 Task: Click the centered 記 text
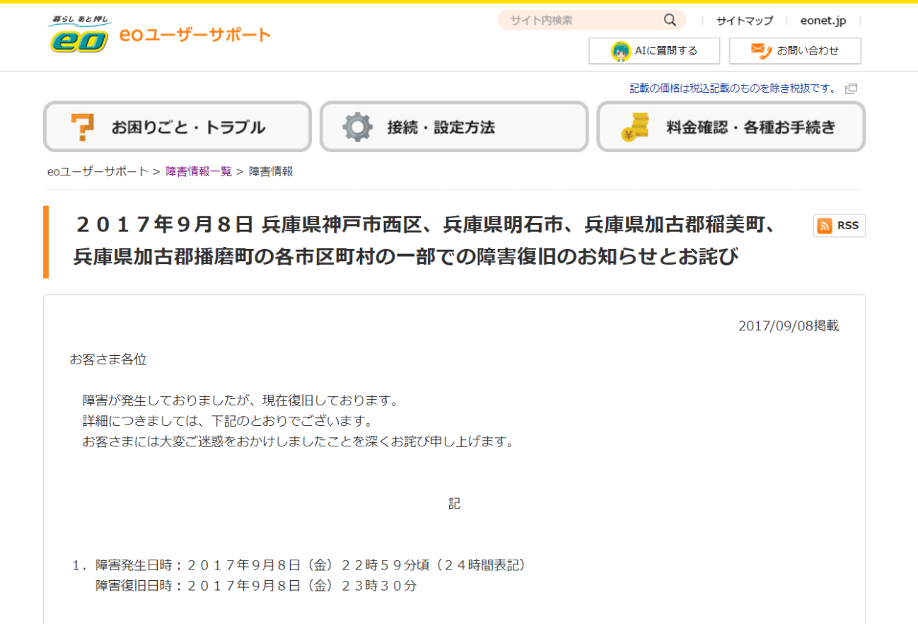(455, 504)
